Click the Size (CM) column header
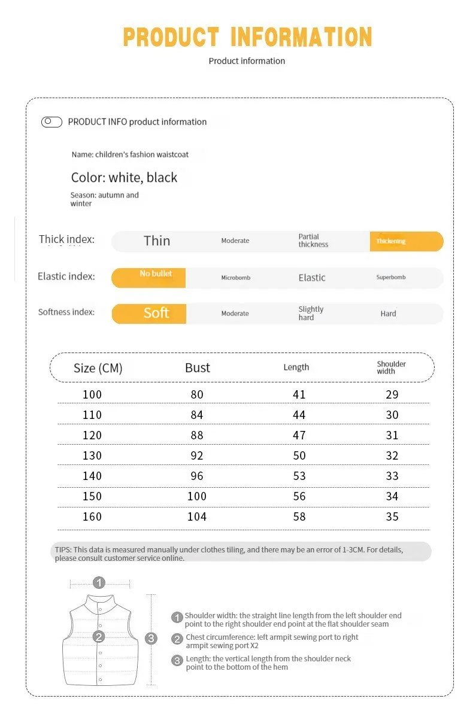Image resolution: width=473 pixels, height=708 pixels. pos(98,368)
